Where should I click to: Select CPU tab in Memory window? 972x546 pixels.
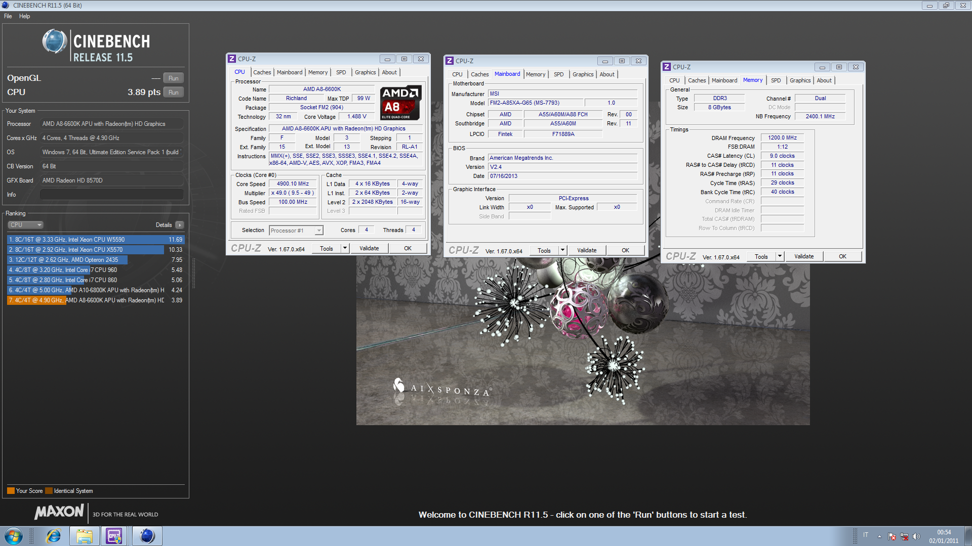(x=674, y=80)
